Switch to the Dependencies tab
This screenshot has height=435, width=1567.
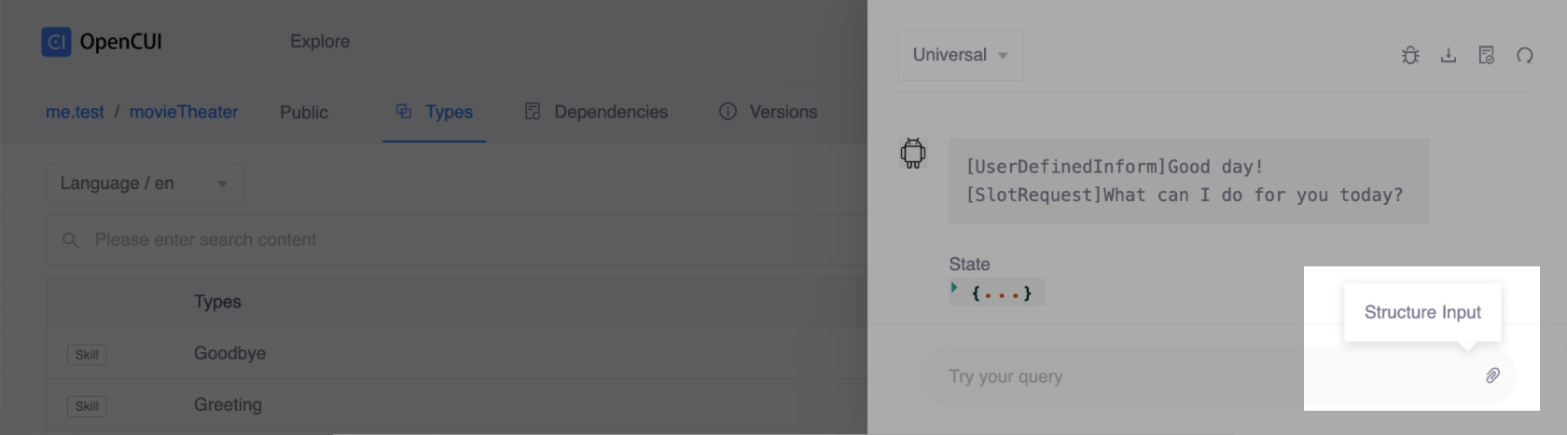tap(597, 112)
